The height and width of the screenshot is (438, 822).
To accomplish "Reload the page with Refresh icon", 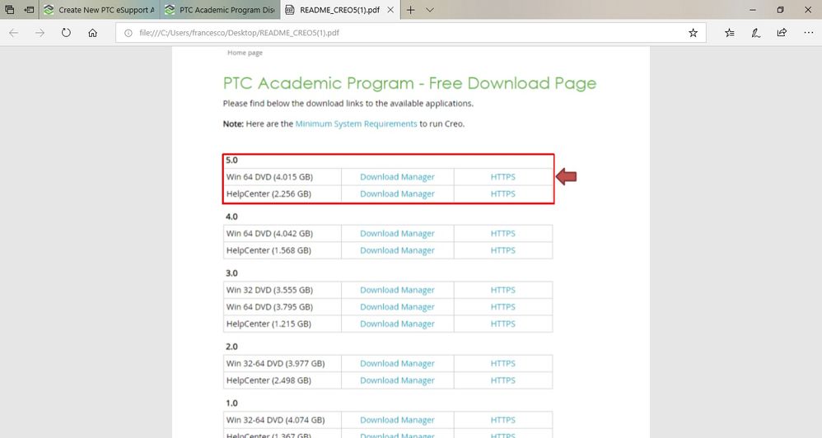I will 66,32.
